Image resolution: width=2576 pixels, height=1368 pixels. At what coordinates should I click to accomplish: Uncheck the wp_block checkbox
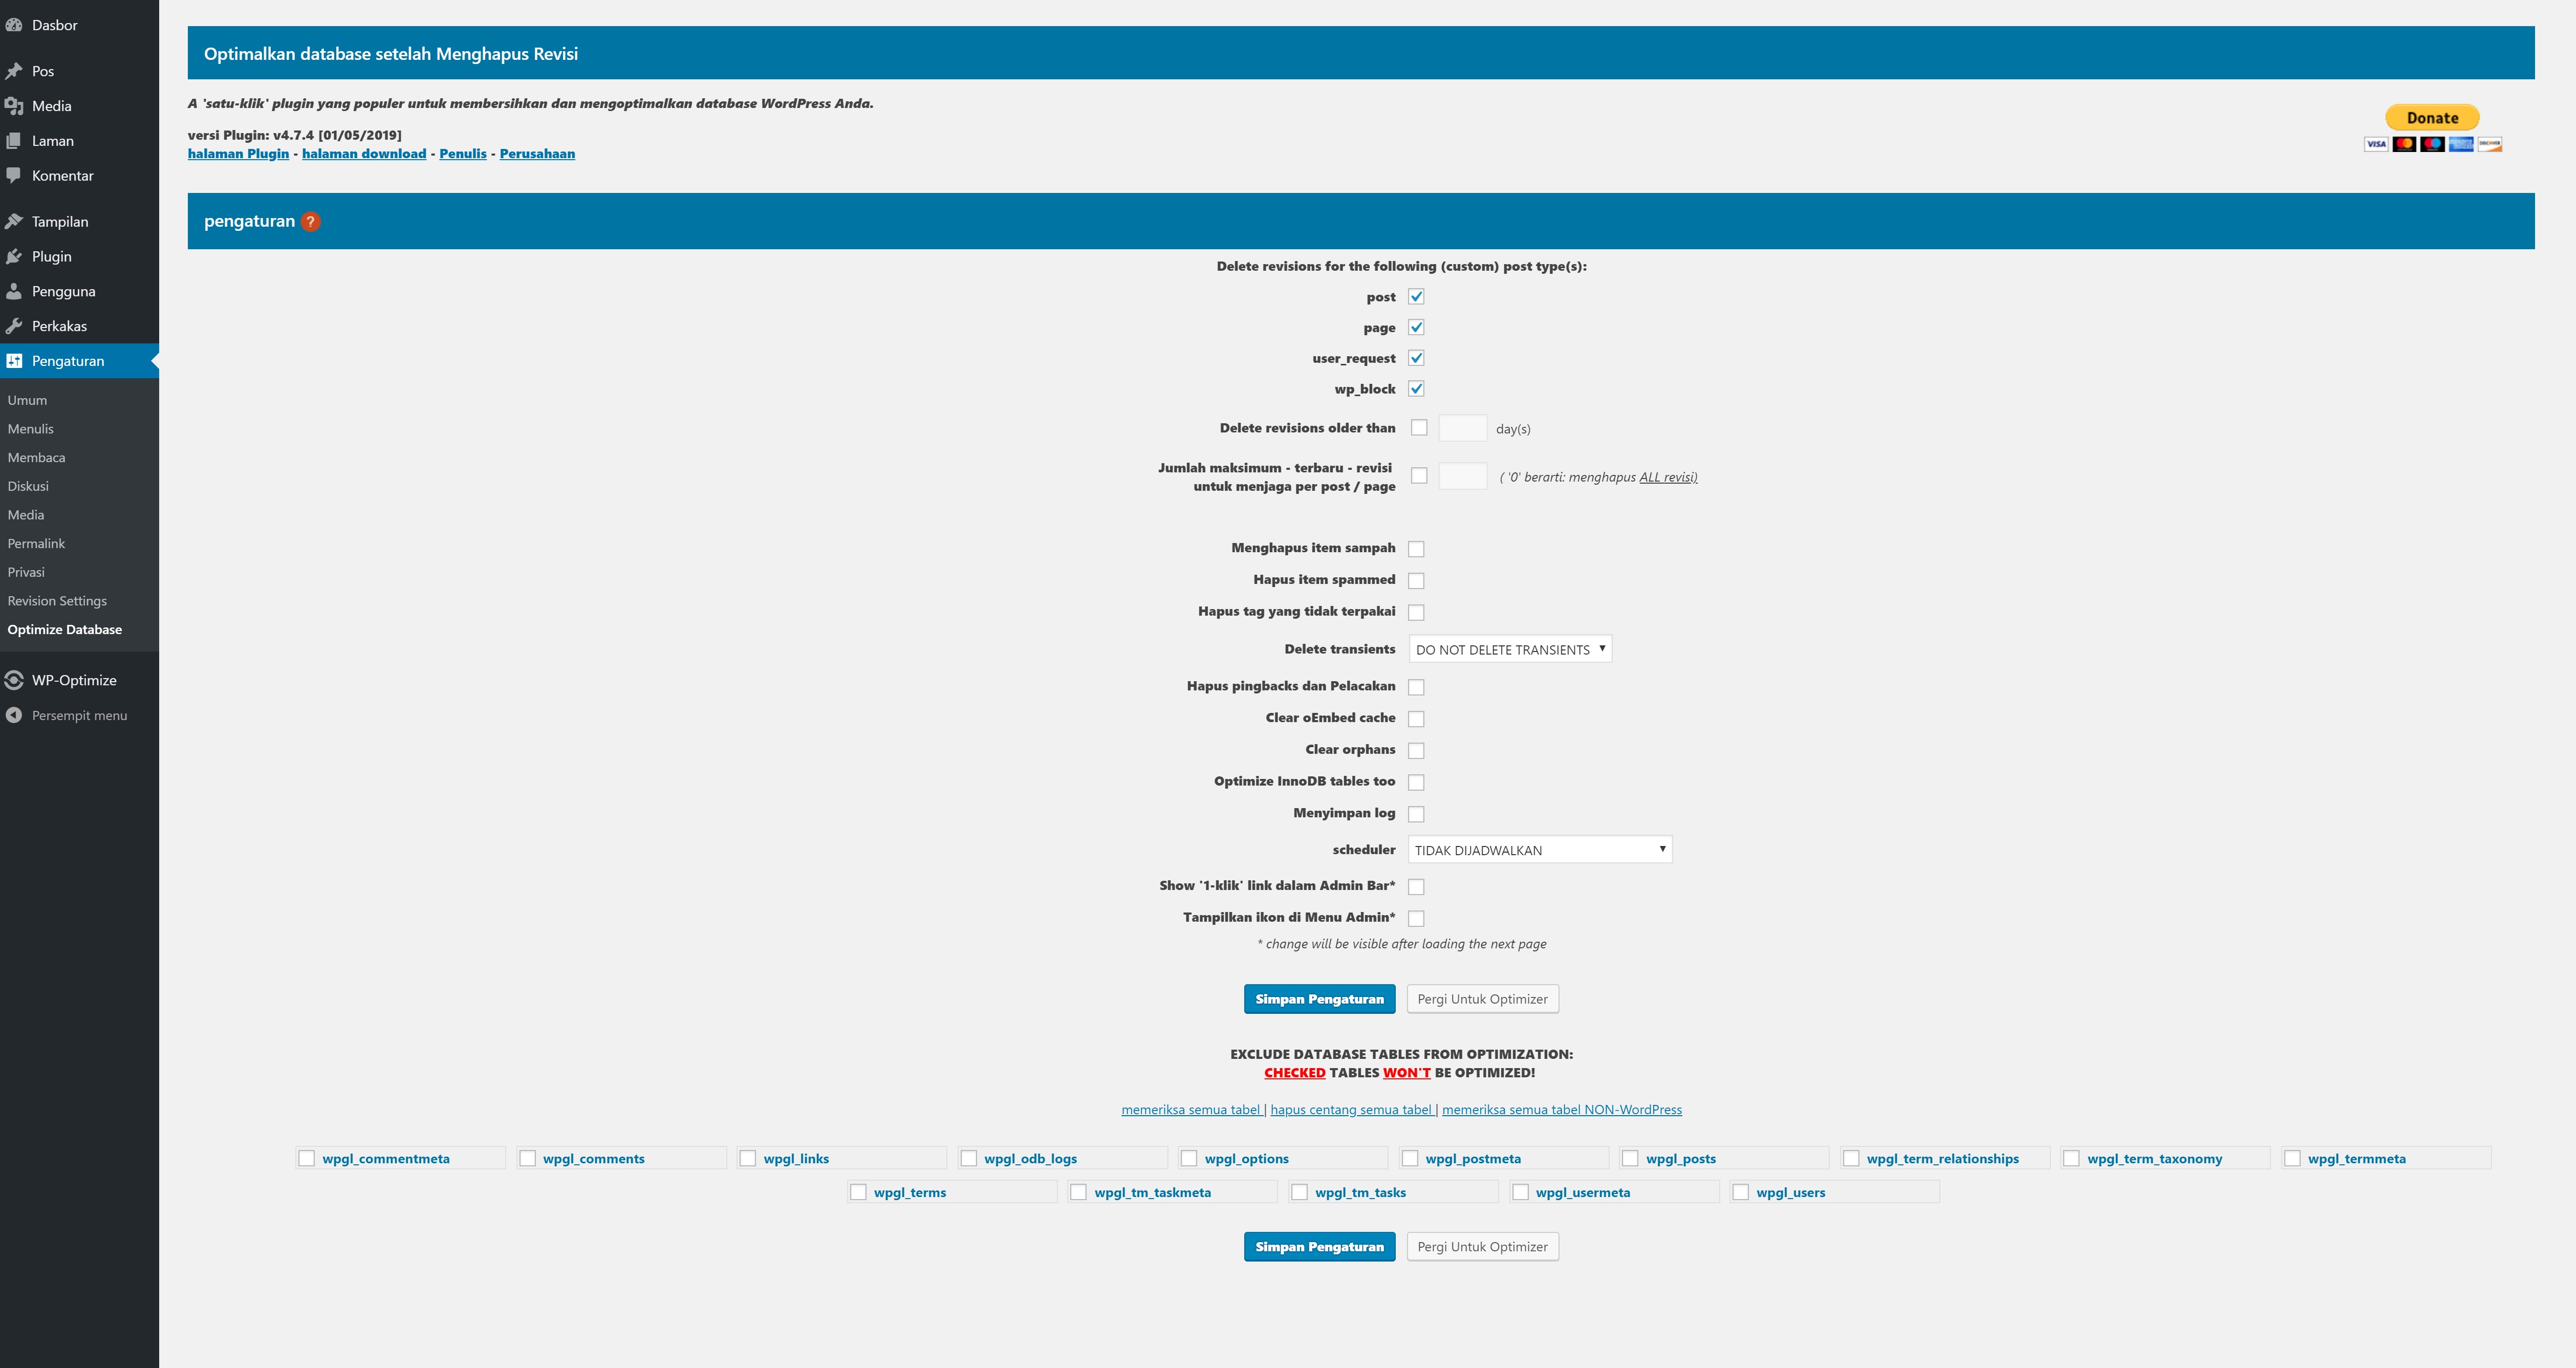pyautogui.click(x=1416, y=389)
